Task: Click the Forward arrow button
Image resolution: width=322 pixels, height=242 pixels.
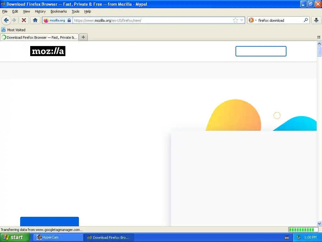Action: pos(14,20)
